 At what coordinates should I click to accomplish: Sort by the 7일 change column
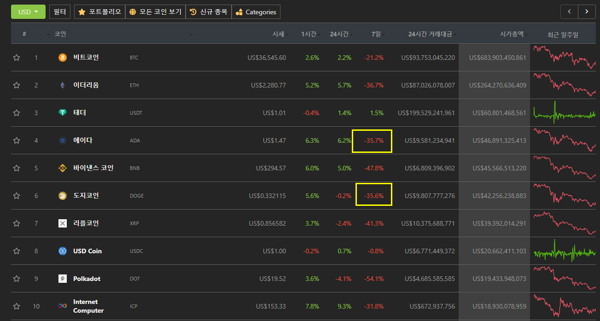[376, 34]
